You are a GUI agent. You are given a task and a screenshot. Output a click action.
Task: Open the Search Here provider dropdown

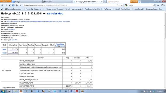[x=109, y=2]
